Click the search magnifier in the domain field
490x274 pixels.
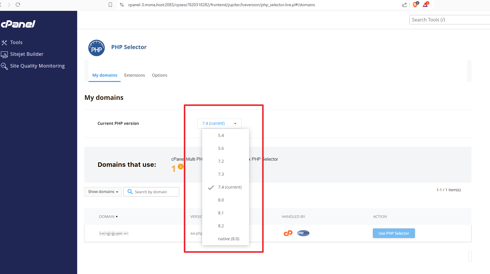point(130,192)
